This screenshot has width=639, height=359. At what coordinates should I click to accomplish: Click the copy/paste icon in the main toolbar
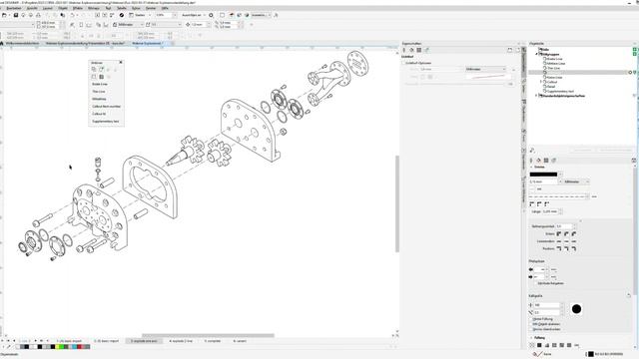tap(62, 15)
